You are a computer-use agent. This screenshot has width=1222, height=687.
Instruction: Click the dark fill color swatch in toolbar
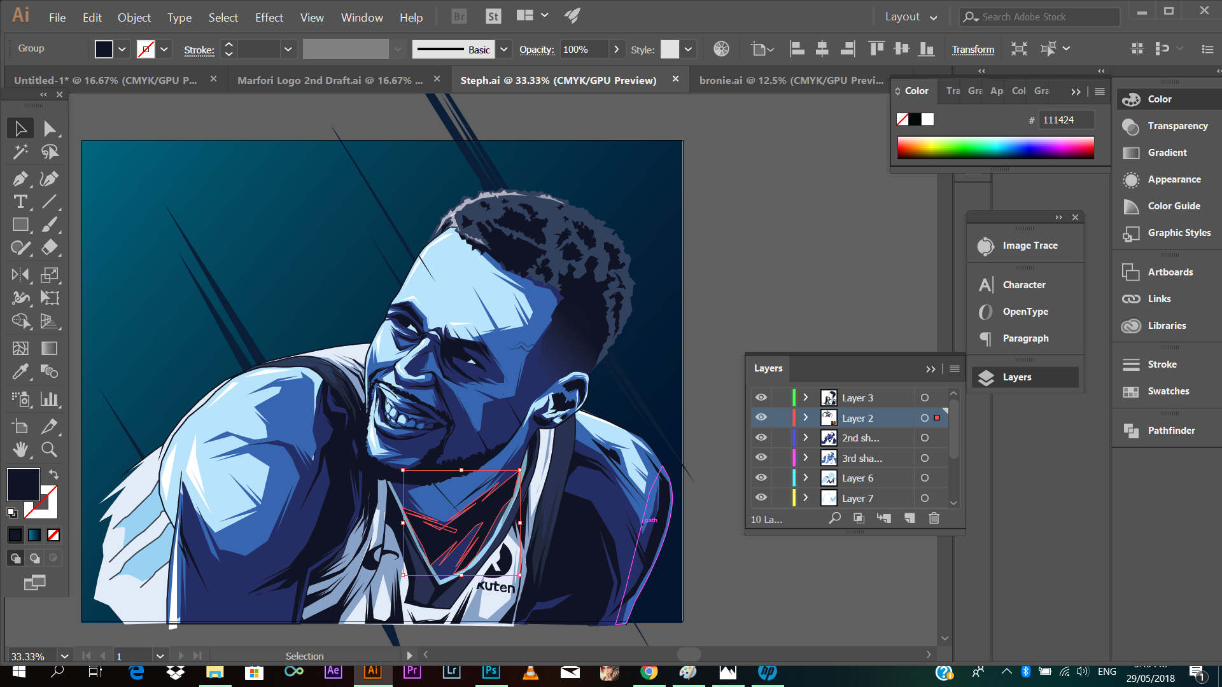click(x=24, y=485)
